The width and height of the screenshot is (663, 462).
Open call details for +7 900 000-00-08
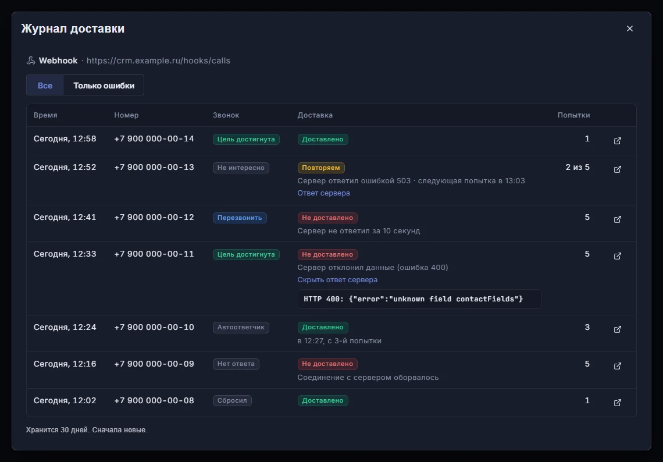tap(617, 402)
